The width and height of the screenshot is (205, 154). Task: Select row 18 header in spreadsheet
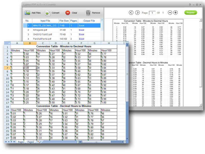pyautogui.click(x=7, y=107)
